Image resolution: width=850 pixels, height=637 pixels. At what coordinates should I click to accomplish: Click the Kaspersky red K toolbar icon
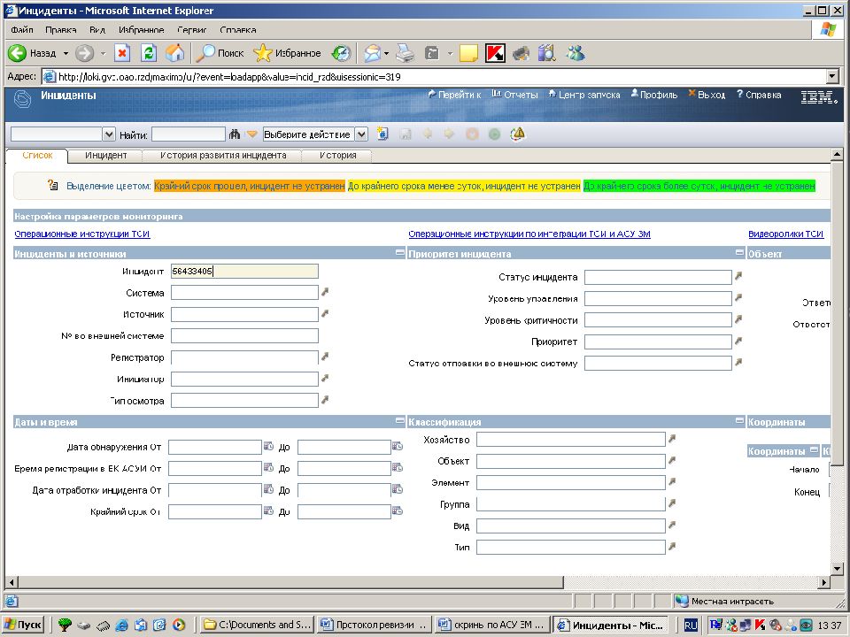coord(494,53)
